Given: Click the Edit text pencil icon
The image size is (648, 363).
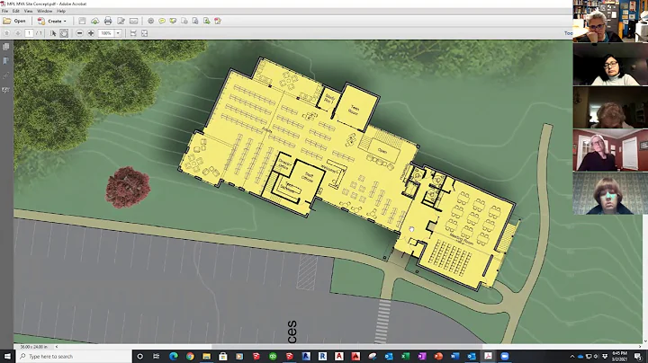Looking at the screenshot, I should [x=121, y=21].
